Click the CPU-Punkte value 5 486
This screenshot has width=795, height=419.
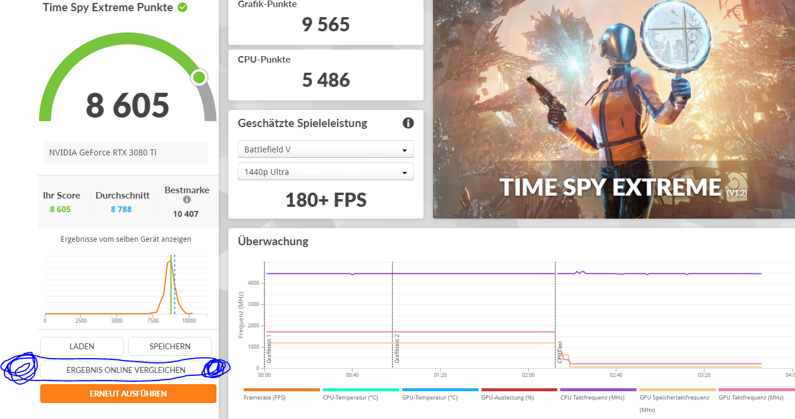(326, 80)
